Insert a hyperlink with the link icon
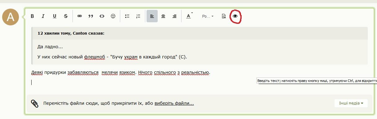377x119 pixels. [x=80, y=16]
